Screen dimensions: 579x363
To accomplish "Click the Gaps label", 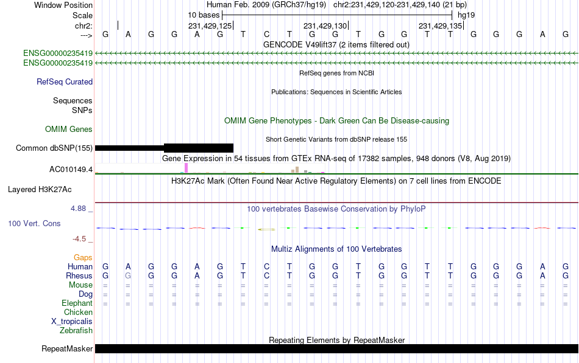I will [x=83, y=258].
